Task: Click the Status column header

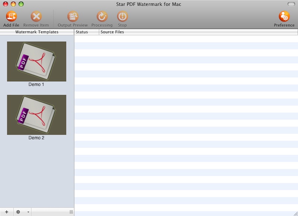Action: point(86,32)
